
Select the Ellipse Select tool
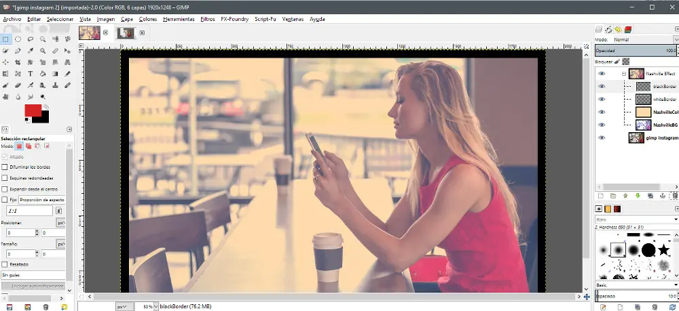click(18, 39)
